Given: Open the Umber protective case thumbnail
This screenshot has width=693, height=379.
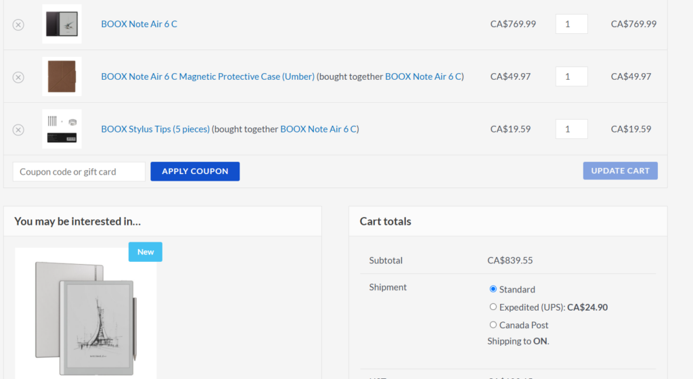Looking at the screenshot, I should pyautogui.click(x=62, y=76).
